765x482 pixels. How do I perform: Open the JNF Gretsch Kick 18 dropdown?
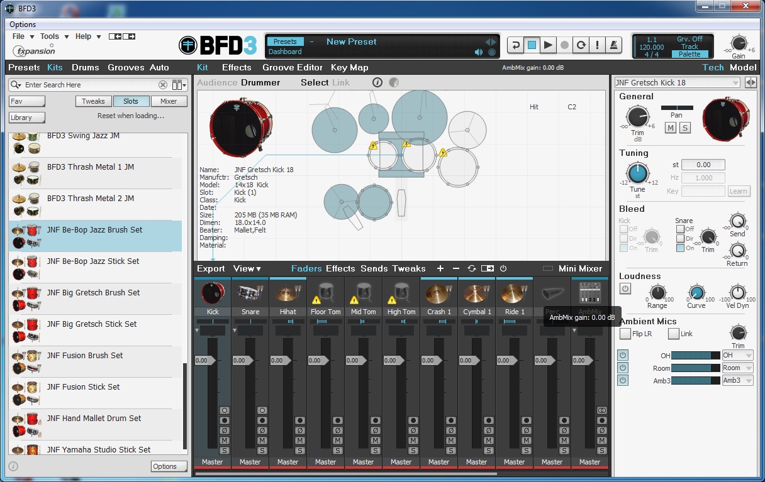(677, 83)
